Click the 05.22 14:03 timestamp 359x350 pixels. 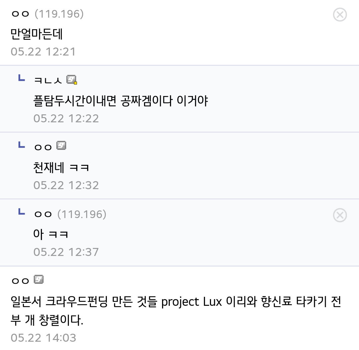click(x=43, y=338)
